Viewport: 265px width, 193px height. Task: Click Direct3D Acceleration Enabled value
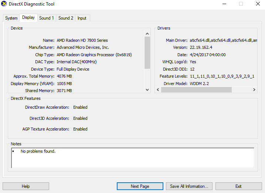(x=80, y=118)
